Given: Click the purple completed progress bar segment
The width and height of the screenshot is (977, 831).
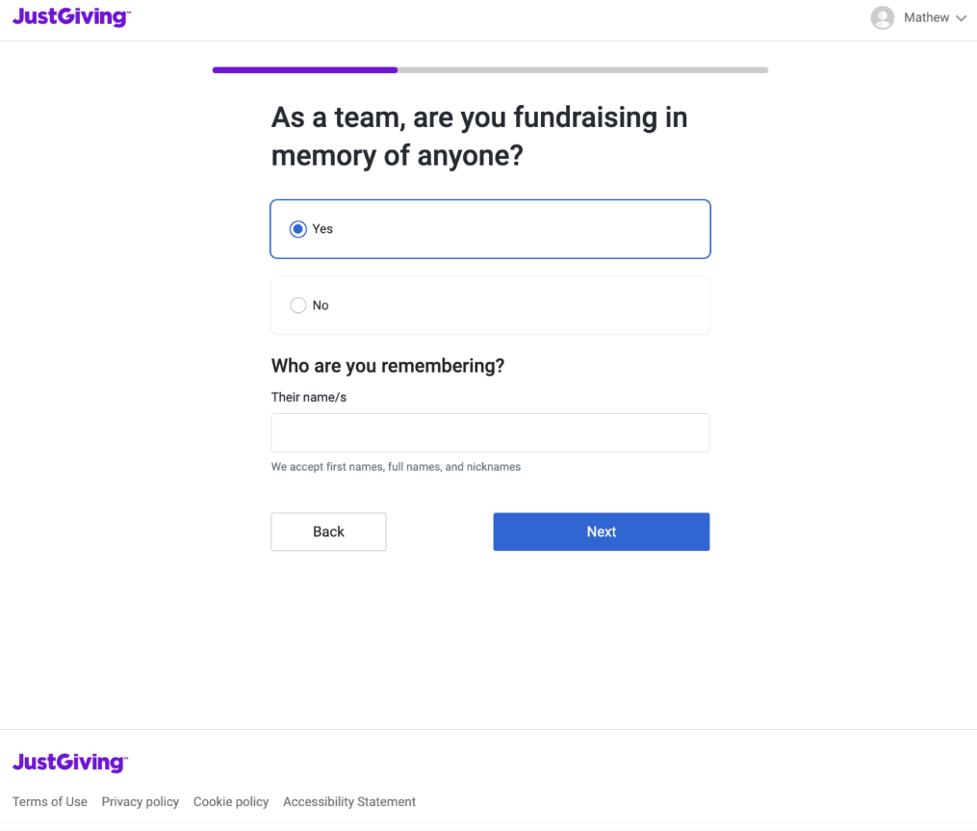Looking at the screenshot, I should (x=304, y=69).
